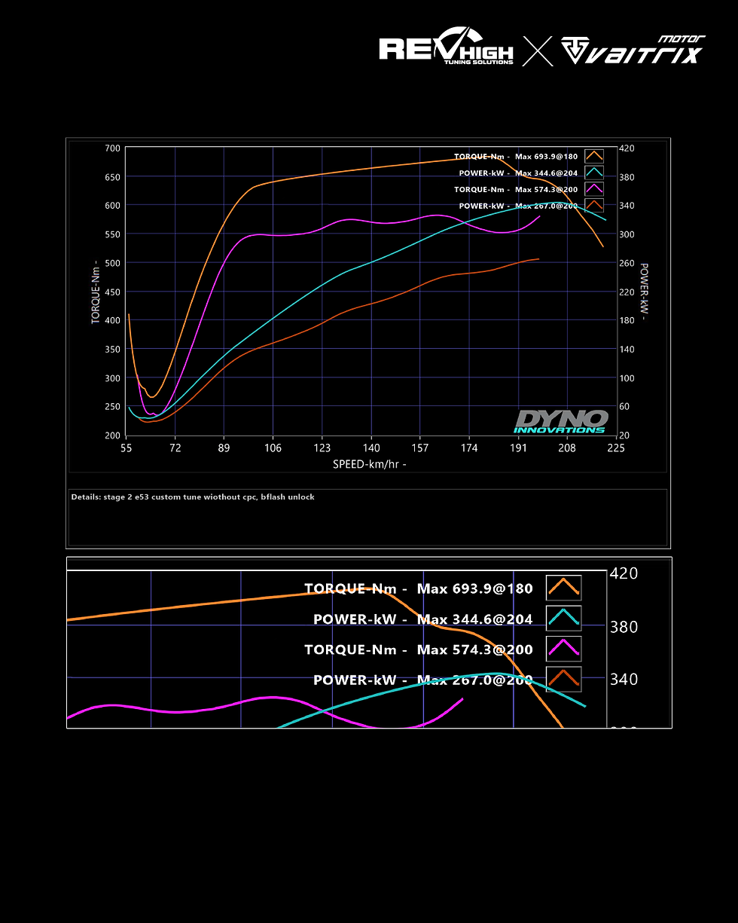This screenshot has width=738, height=923.
Task: Click 'Max 574.3@200' text in enlarged legend
Action: coord(474,649)
